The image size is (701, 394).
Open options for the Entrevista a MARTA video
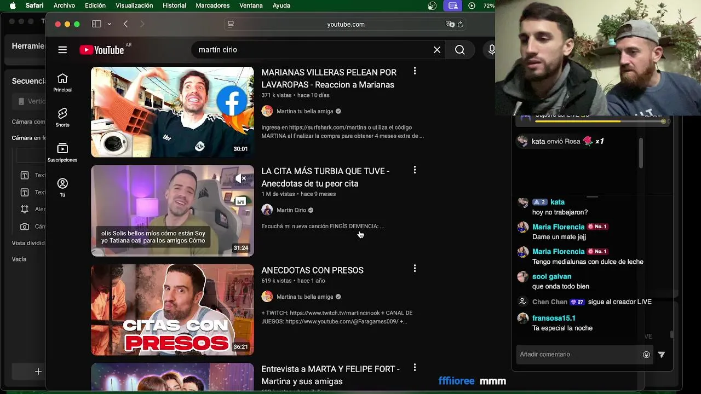coord(415,368)
